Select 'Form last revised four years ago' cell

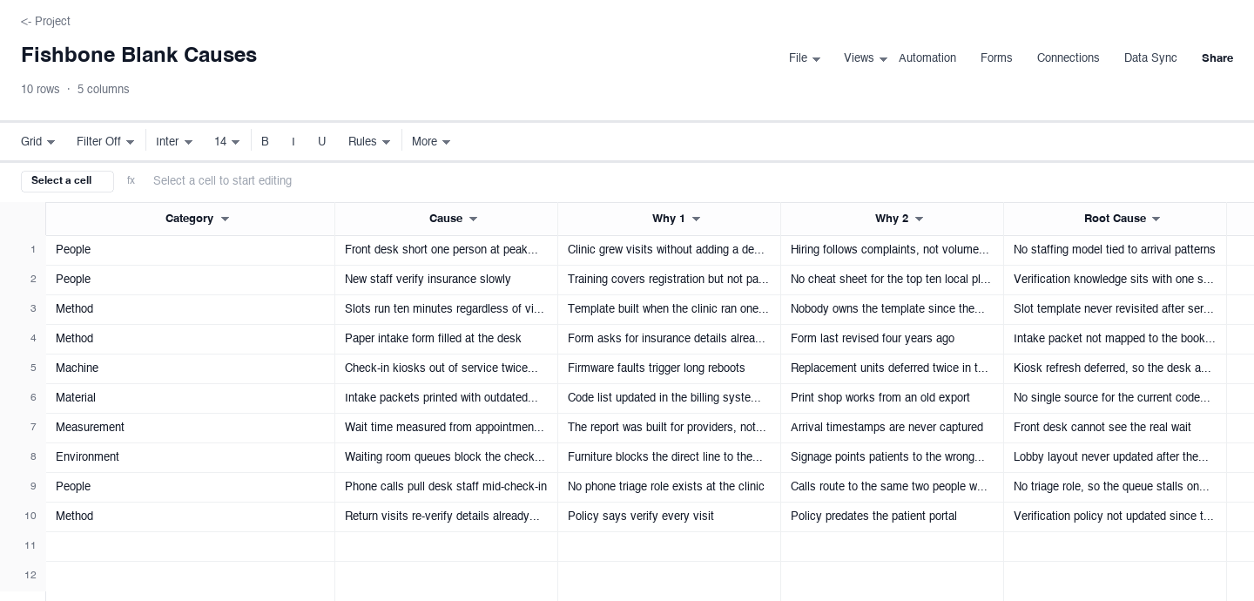click(892, 339)
